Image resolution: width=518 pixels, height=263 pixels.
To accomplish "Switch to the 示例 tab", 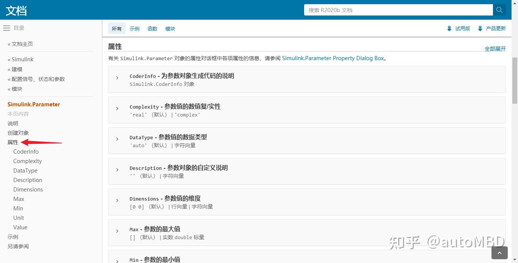I will (135, 29).
